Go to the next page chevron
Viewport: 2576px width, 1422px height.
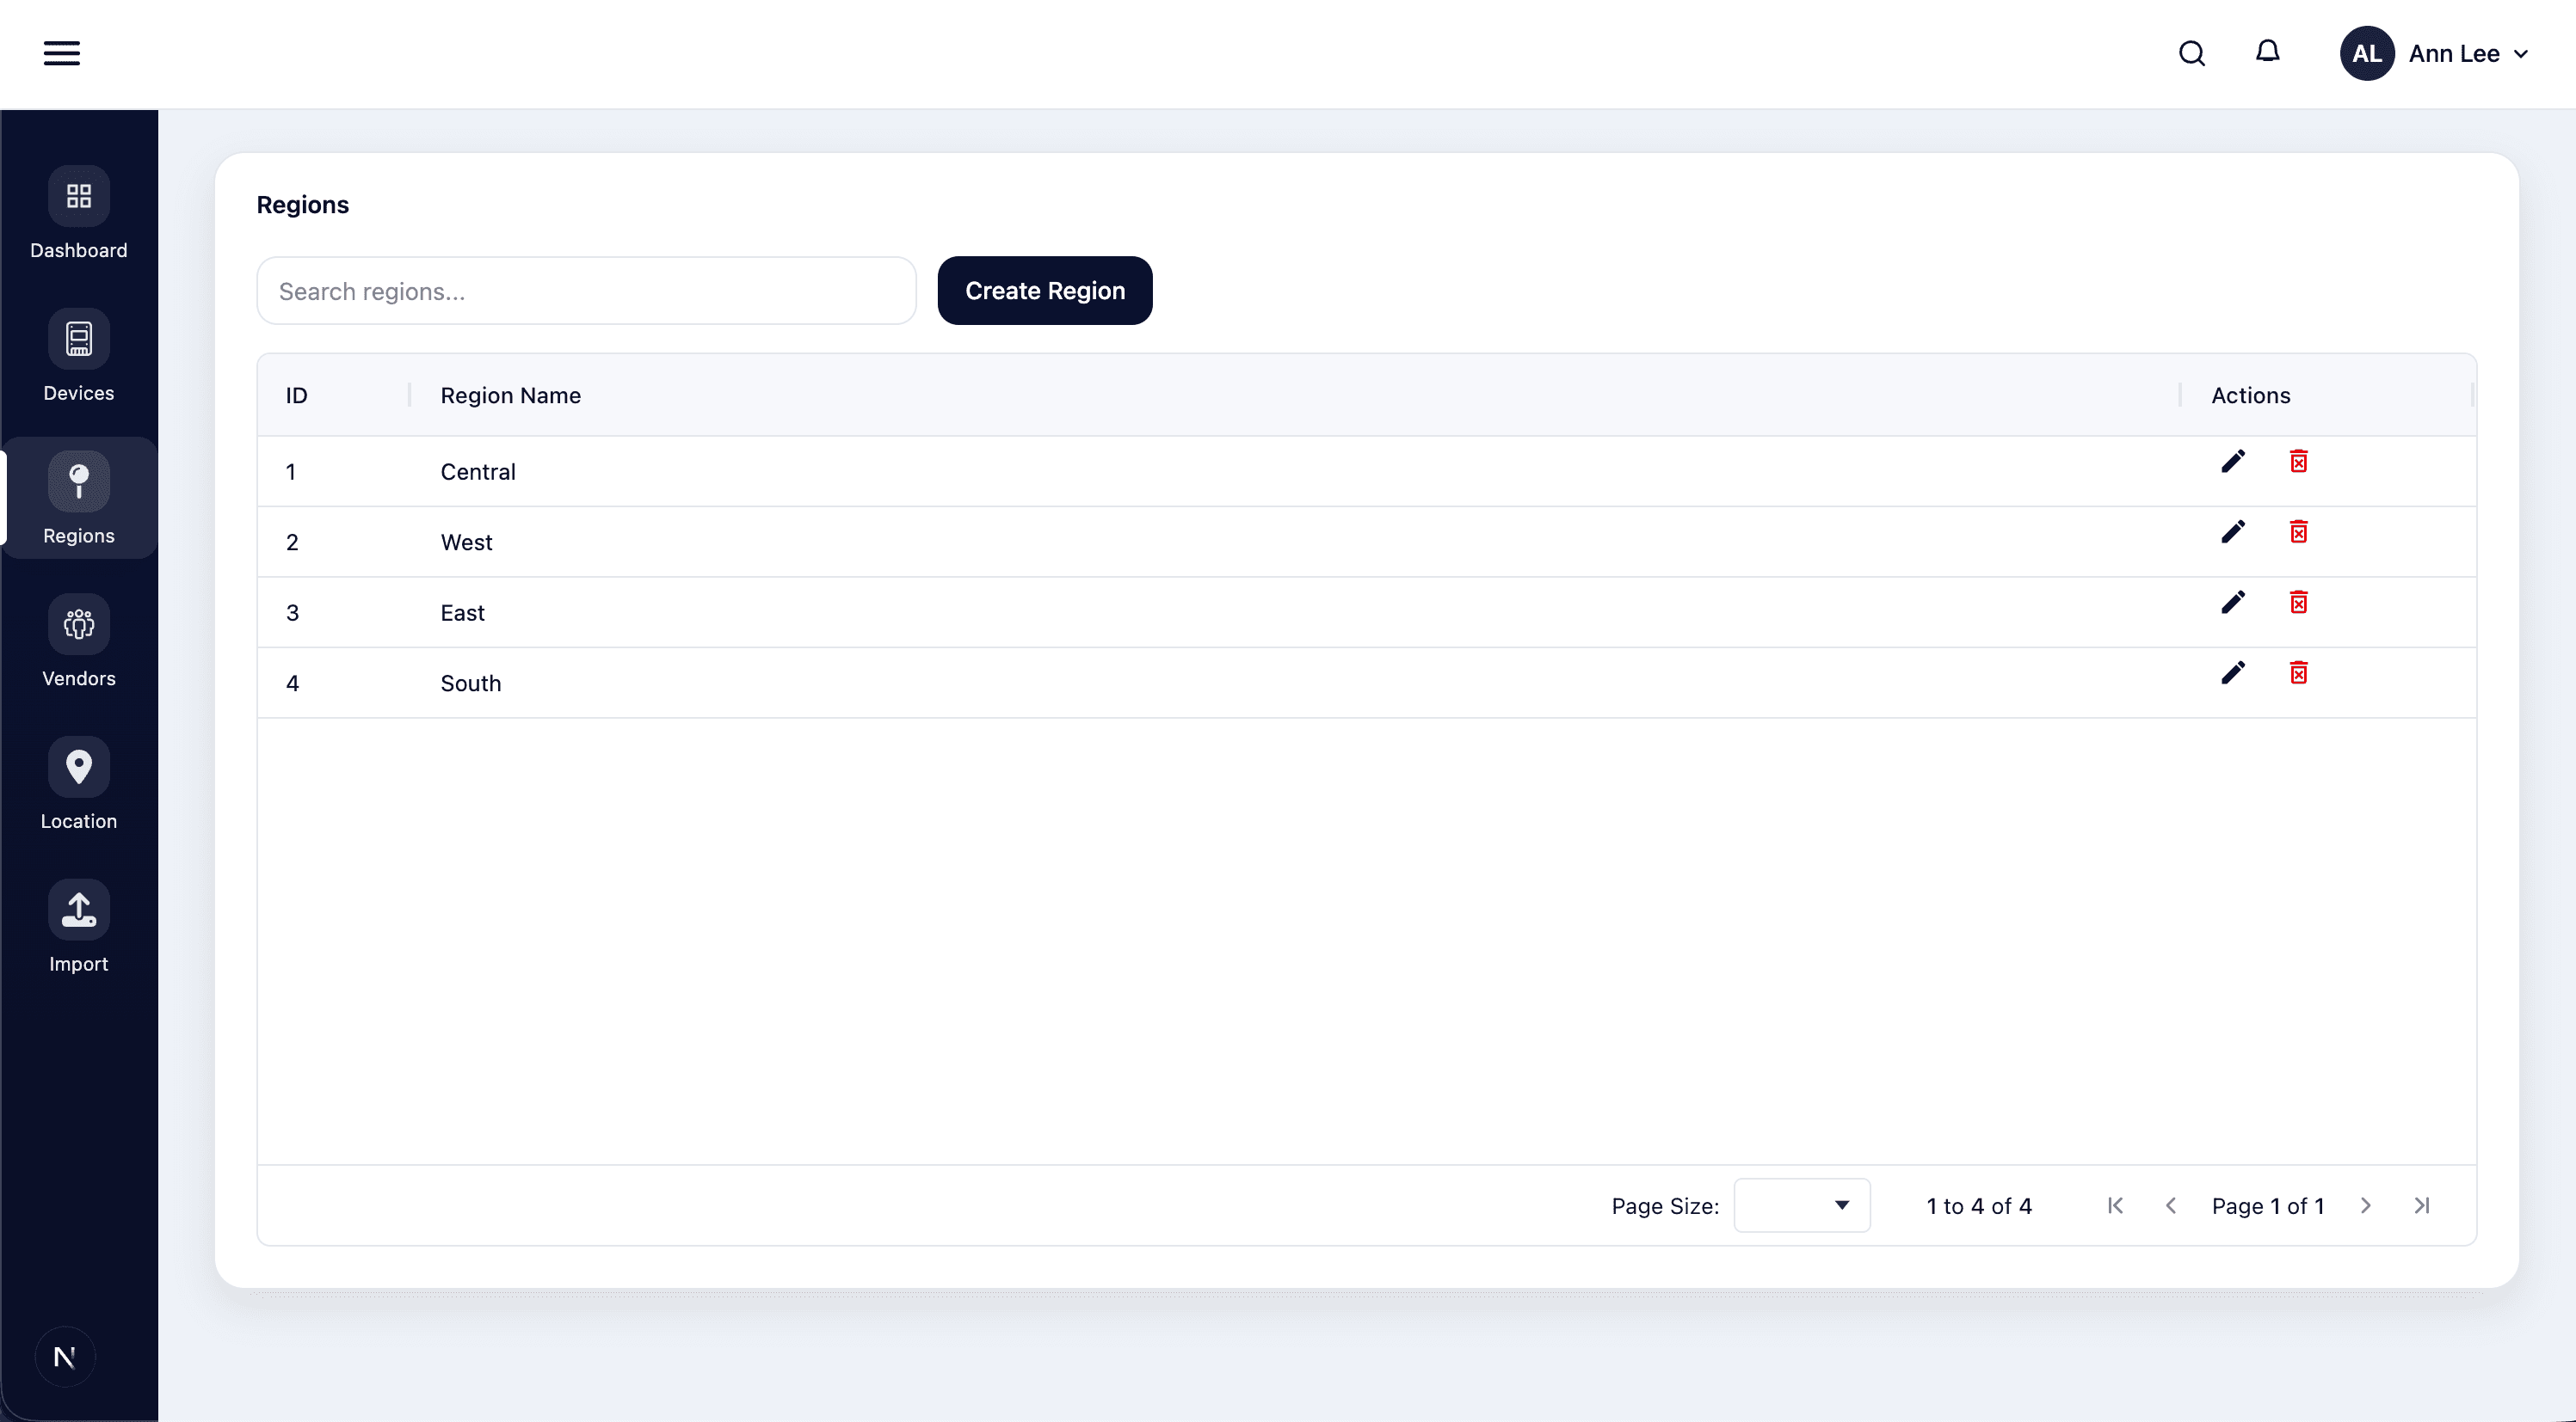(2365, 1205)
